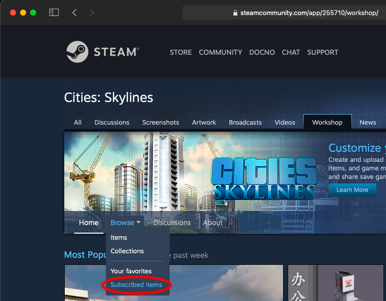Open the workshop Discussions link beside Browse
386x301 pixels.
tap(172, 223)
